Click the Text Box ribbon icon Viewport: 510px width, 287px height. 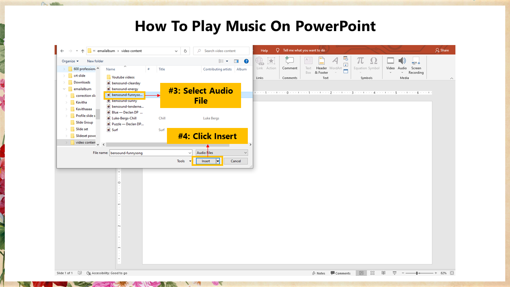tap(308, 65)
